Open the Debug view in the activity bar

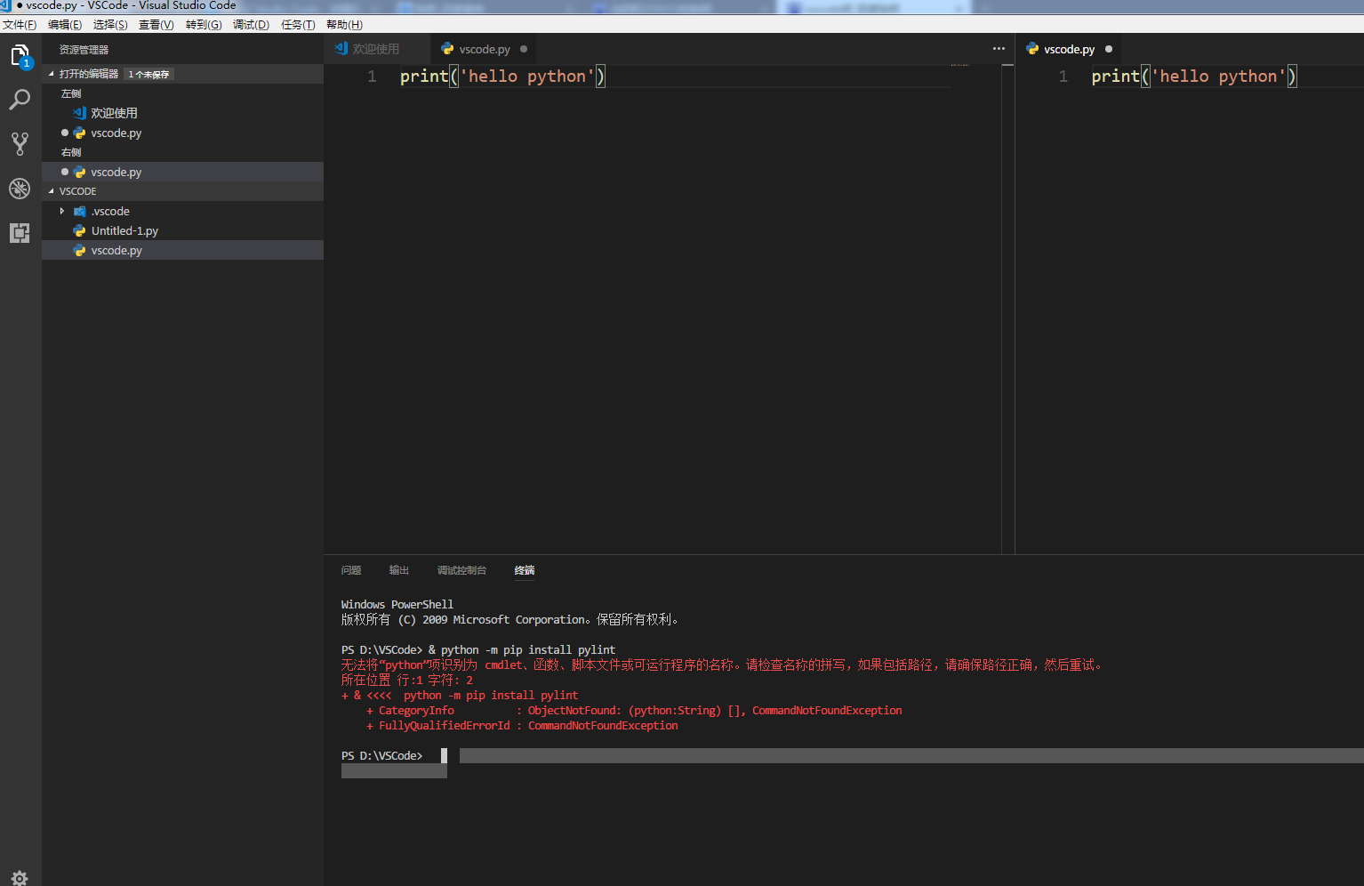coord(20,189)
